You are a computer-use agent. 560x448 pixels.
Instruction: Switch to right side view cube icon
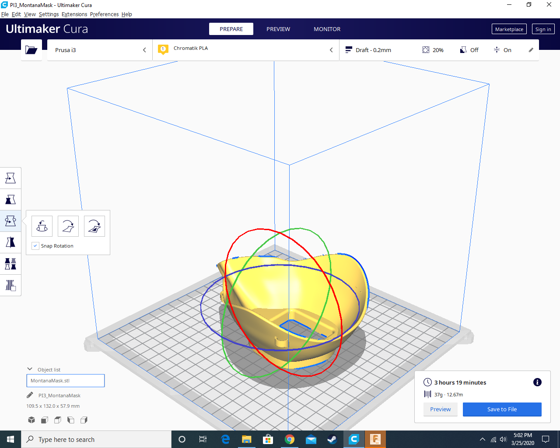(84, 420)
